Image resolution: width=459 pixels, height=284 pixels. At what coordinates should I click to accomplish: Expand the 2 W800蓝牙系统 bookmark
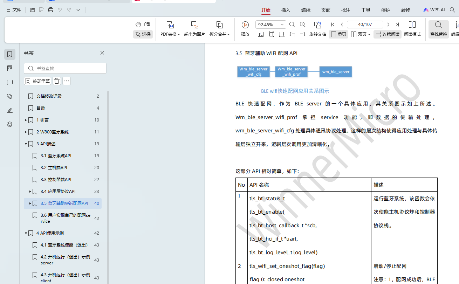click(x=26, y=132)
